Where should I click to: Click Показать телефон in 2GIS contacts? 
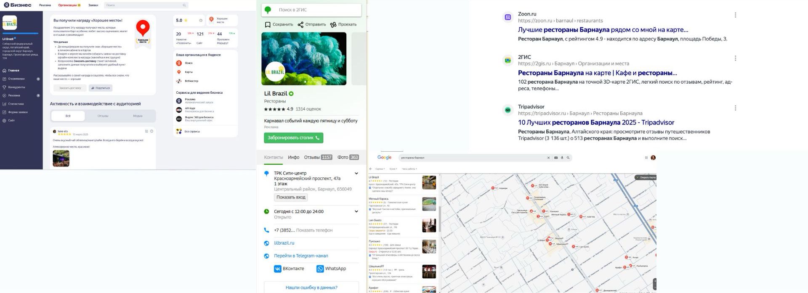pyautogui.click(x=314, y=230)
